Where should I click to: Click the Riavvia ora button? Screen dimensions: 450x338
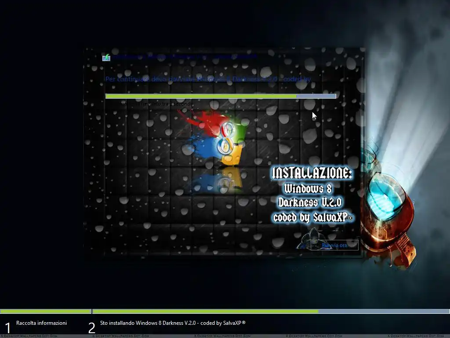click(x=334, y=245)
